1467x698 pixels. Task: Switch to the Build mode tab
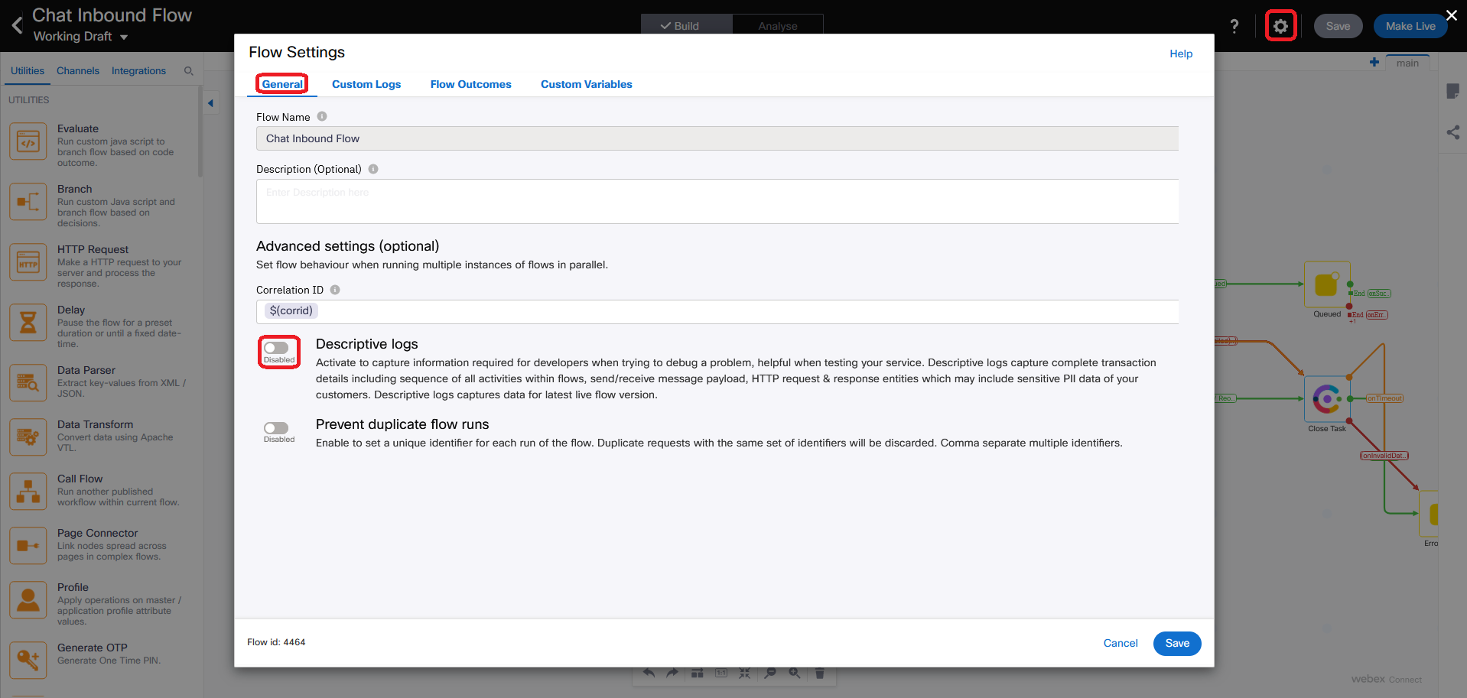click(x=687, y=25)
